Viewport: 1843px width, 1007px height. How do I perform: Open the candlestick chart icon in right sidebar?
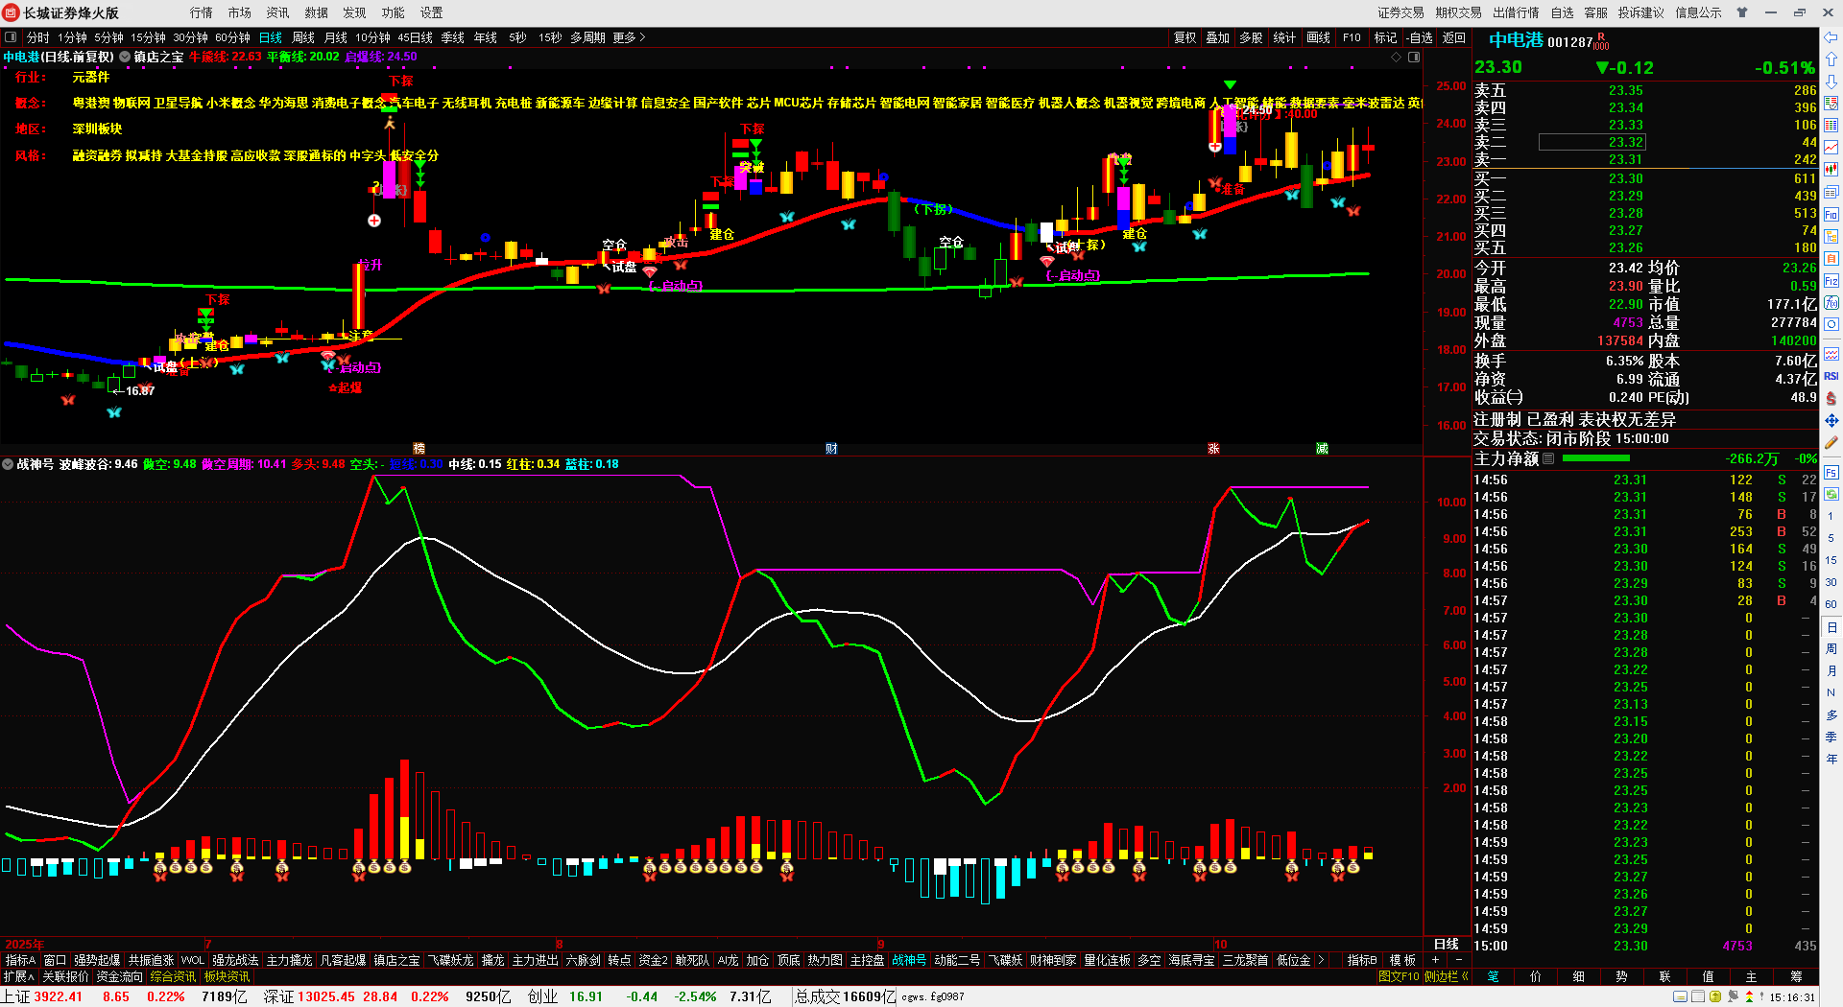click(1831, 169)
